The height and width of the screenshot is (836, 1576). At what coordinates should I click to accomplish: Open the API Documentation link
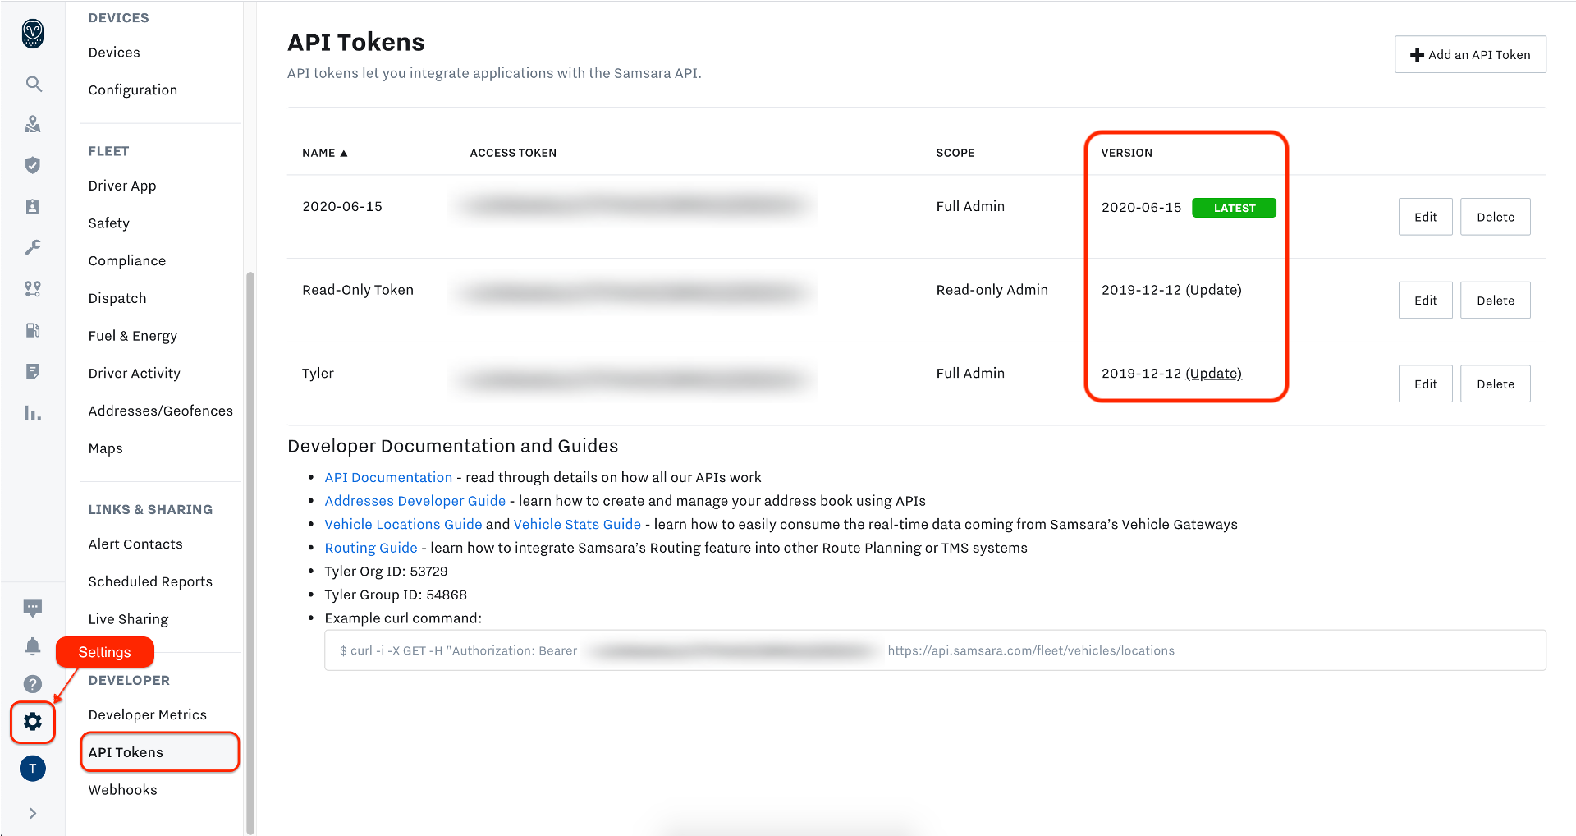pyautogui.click(x=388, y=477)
